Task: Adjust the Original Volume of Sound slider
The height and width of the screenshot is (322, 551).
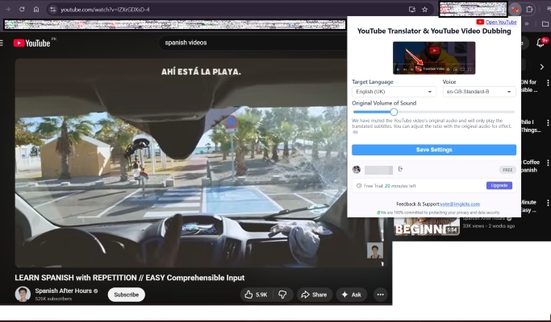Action: pos(394,112)
